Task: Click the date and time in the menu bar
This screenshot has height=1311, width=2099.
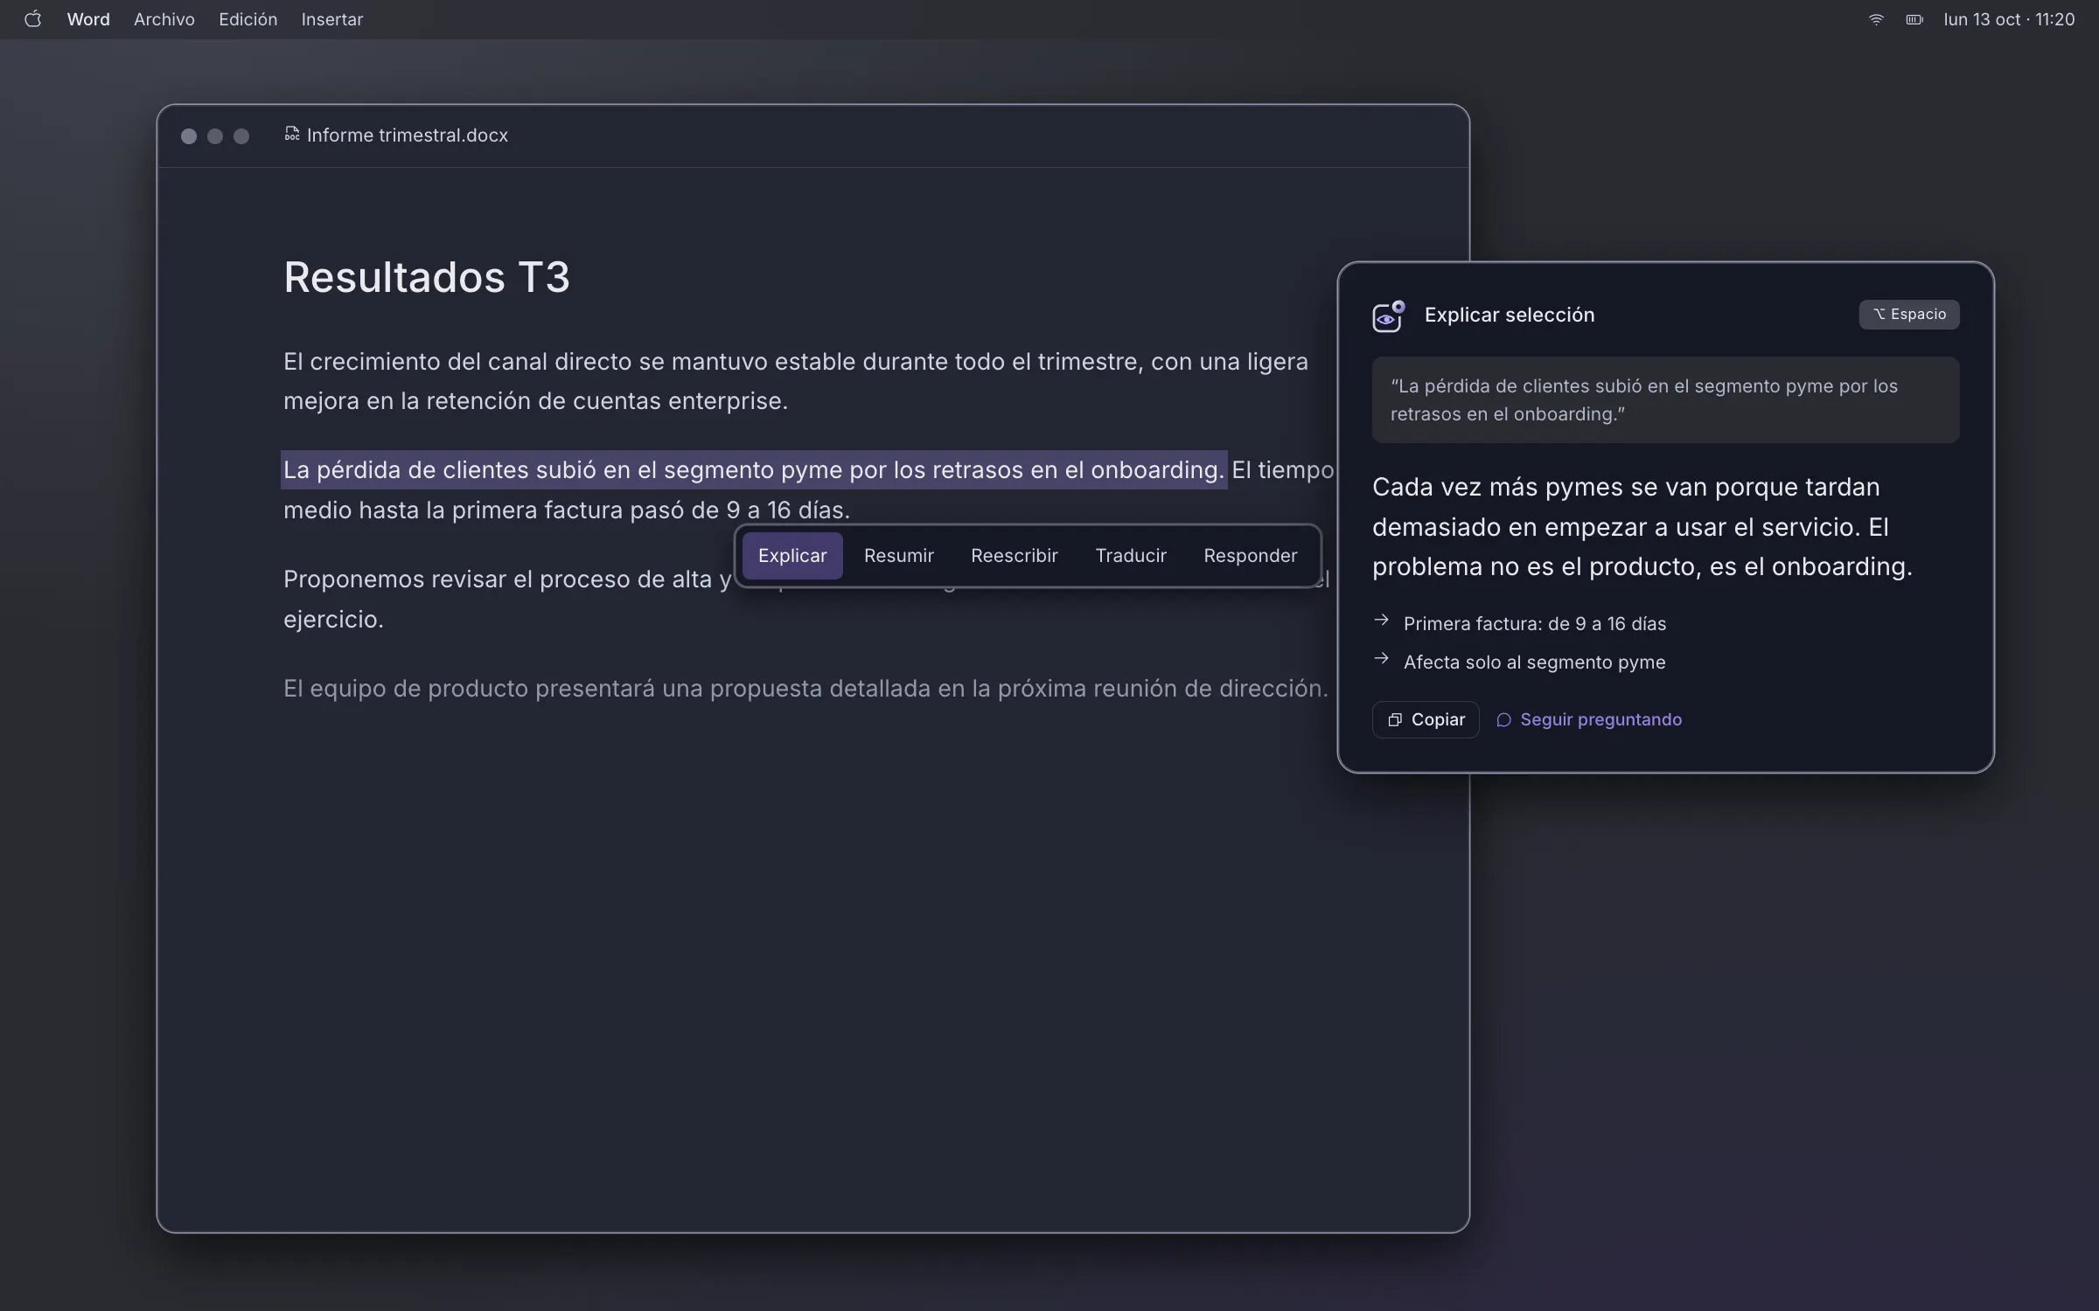Action: pos(2009,19)
